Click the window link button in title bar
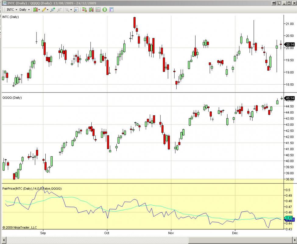 [274, 3]
